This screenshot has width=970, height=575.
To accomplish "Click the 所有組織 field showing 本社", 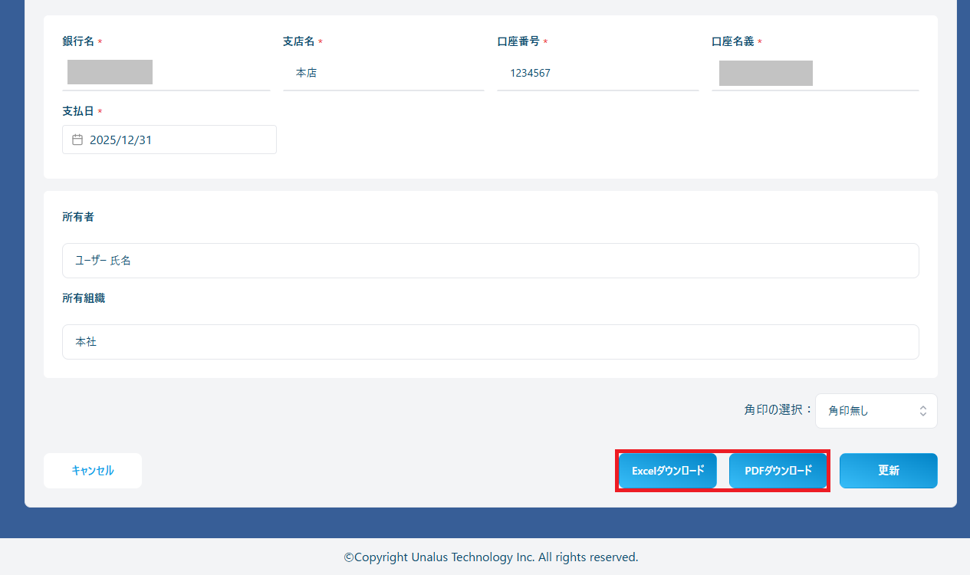I will click(491, 342).
